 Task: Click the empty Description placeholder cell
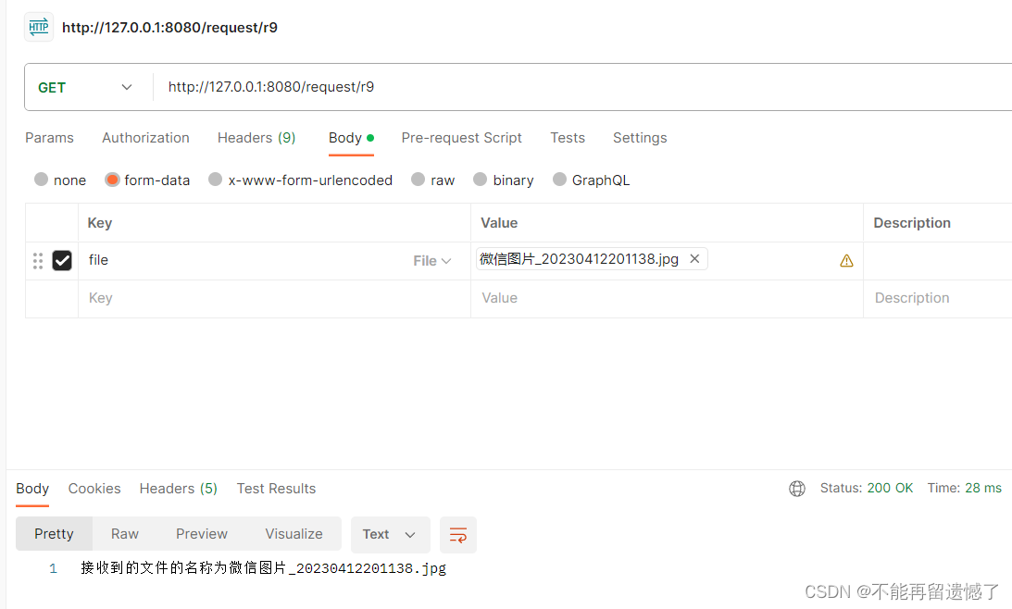pos(938,299)
